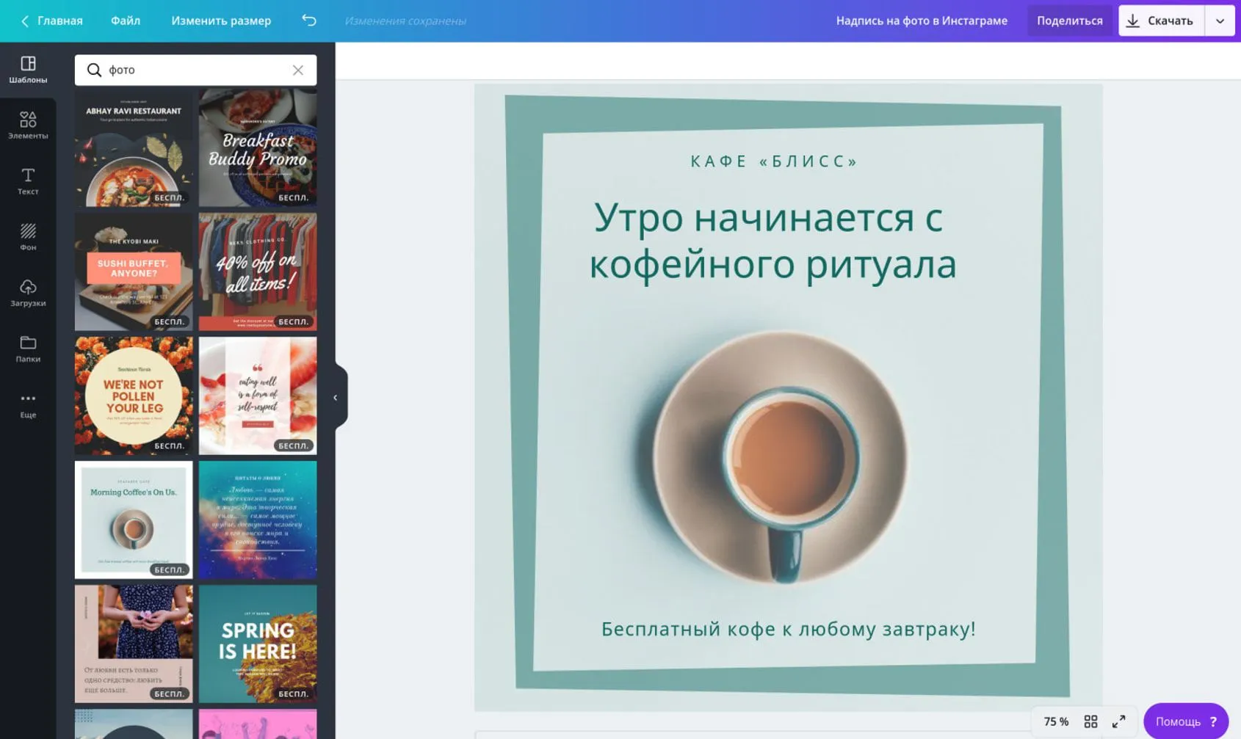Select the Breakfast Buddy Promo template

pyautogui.click(x=258, y=148)
